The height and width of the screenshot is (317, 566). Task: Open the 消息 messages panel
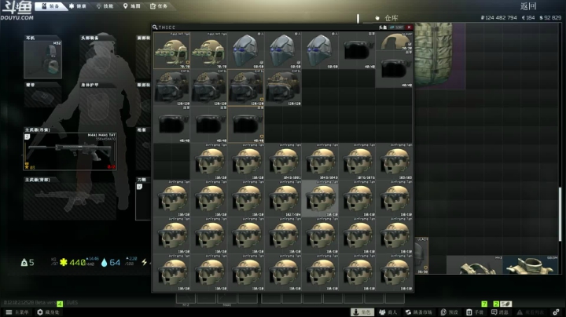click(x=500, y=312)
